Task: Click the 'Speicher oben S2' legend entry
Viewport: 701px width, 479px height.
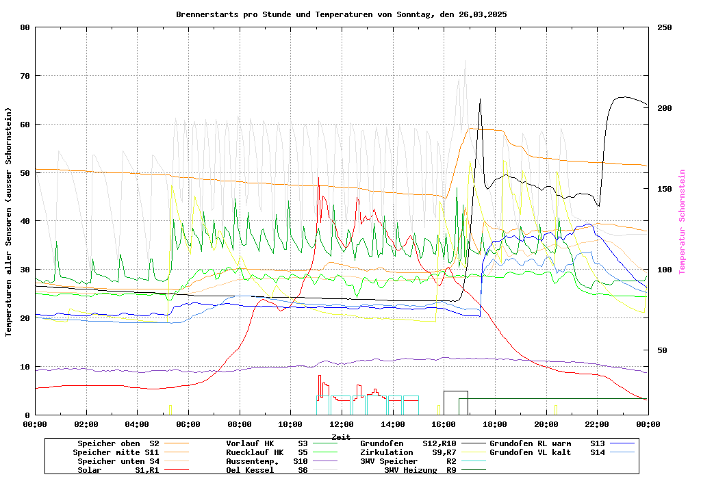Action: coord(119,443)
